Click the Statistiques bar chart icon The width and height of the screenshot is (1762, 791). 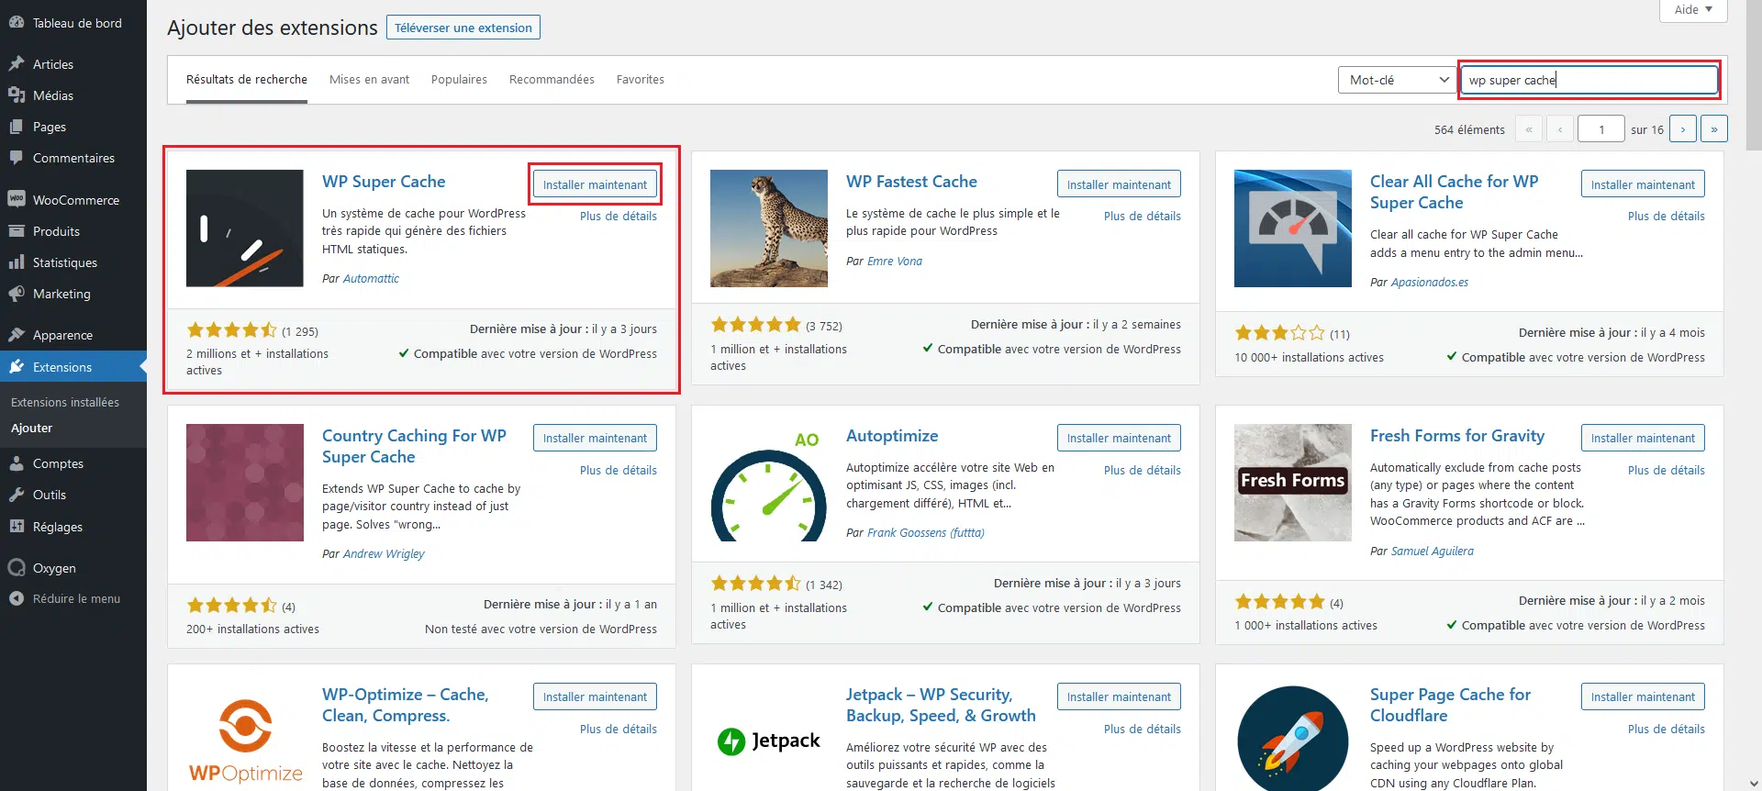click(17, 262)
